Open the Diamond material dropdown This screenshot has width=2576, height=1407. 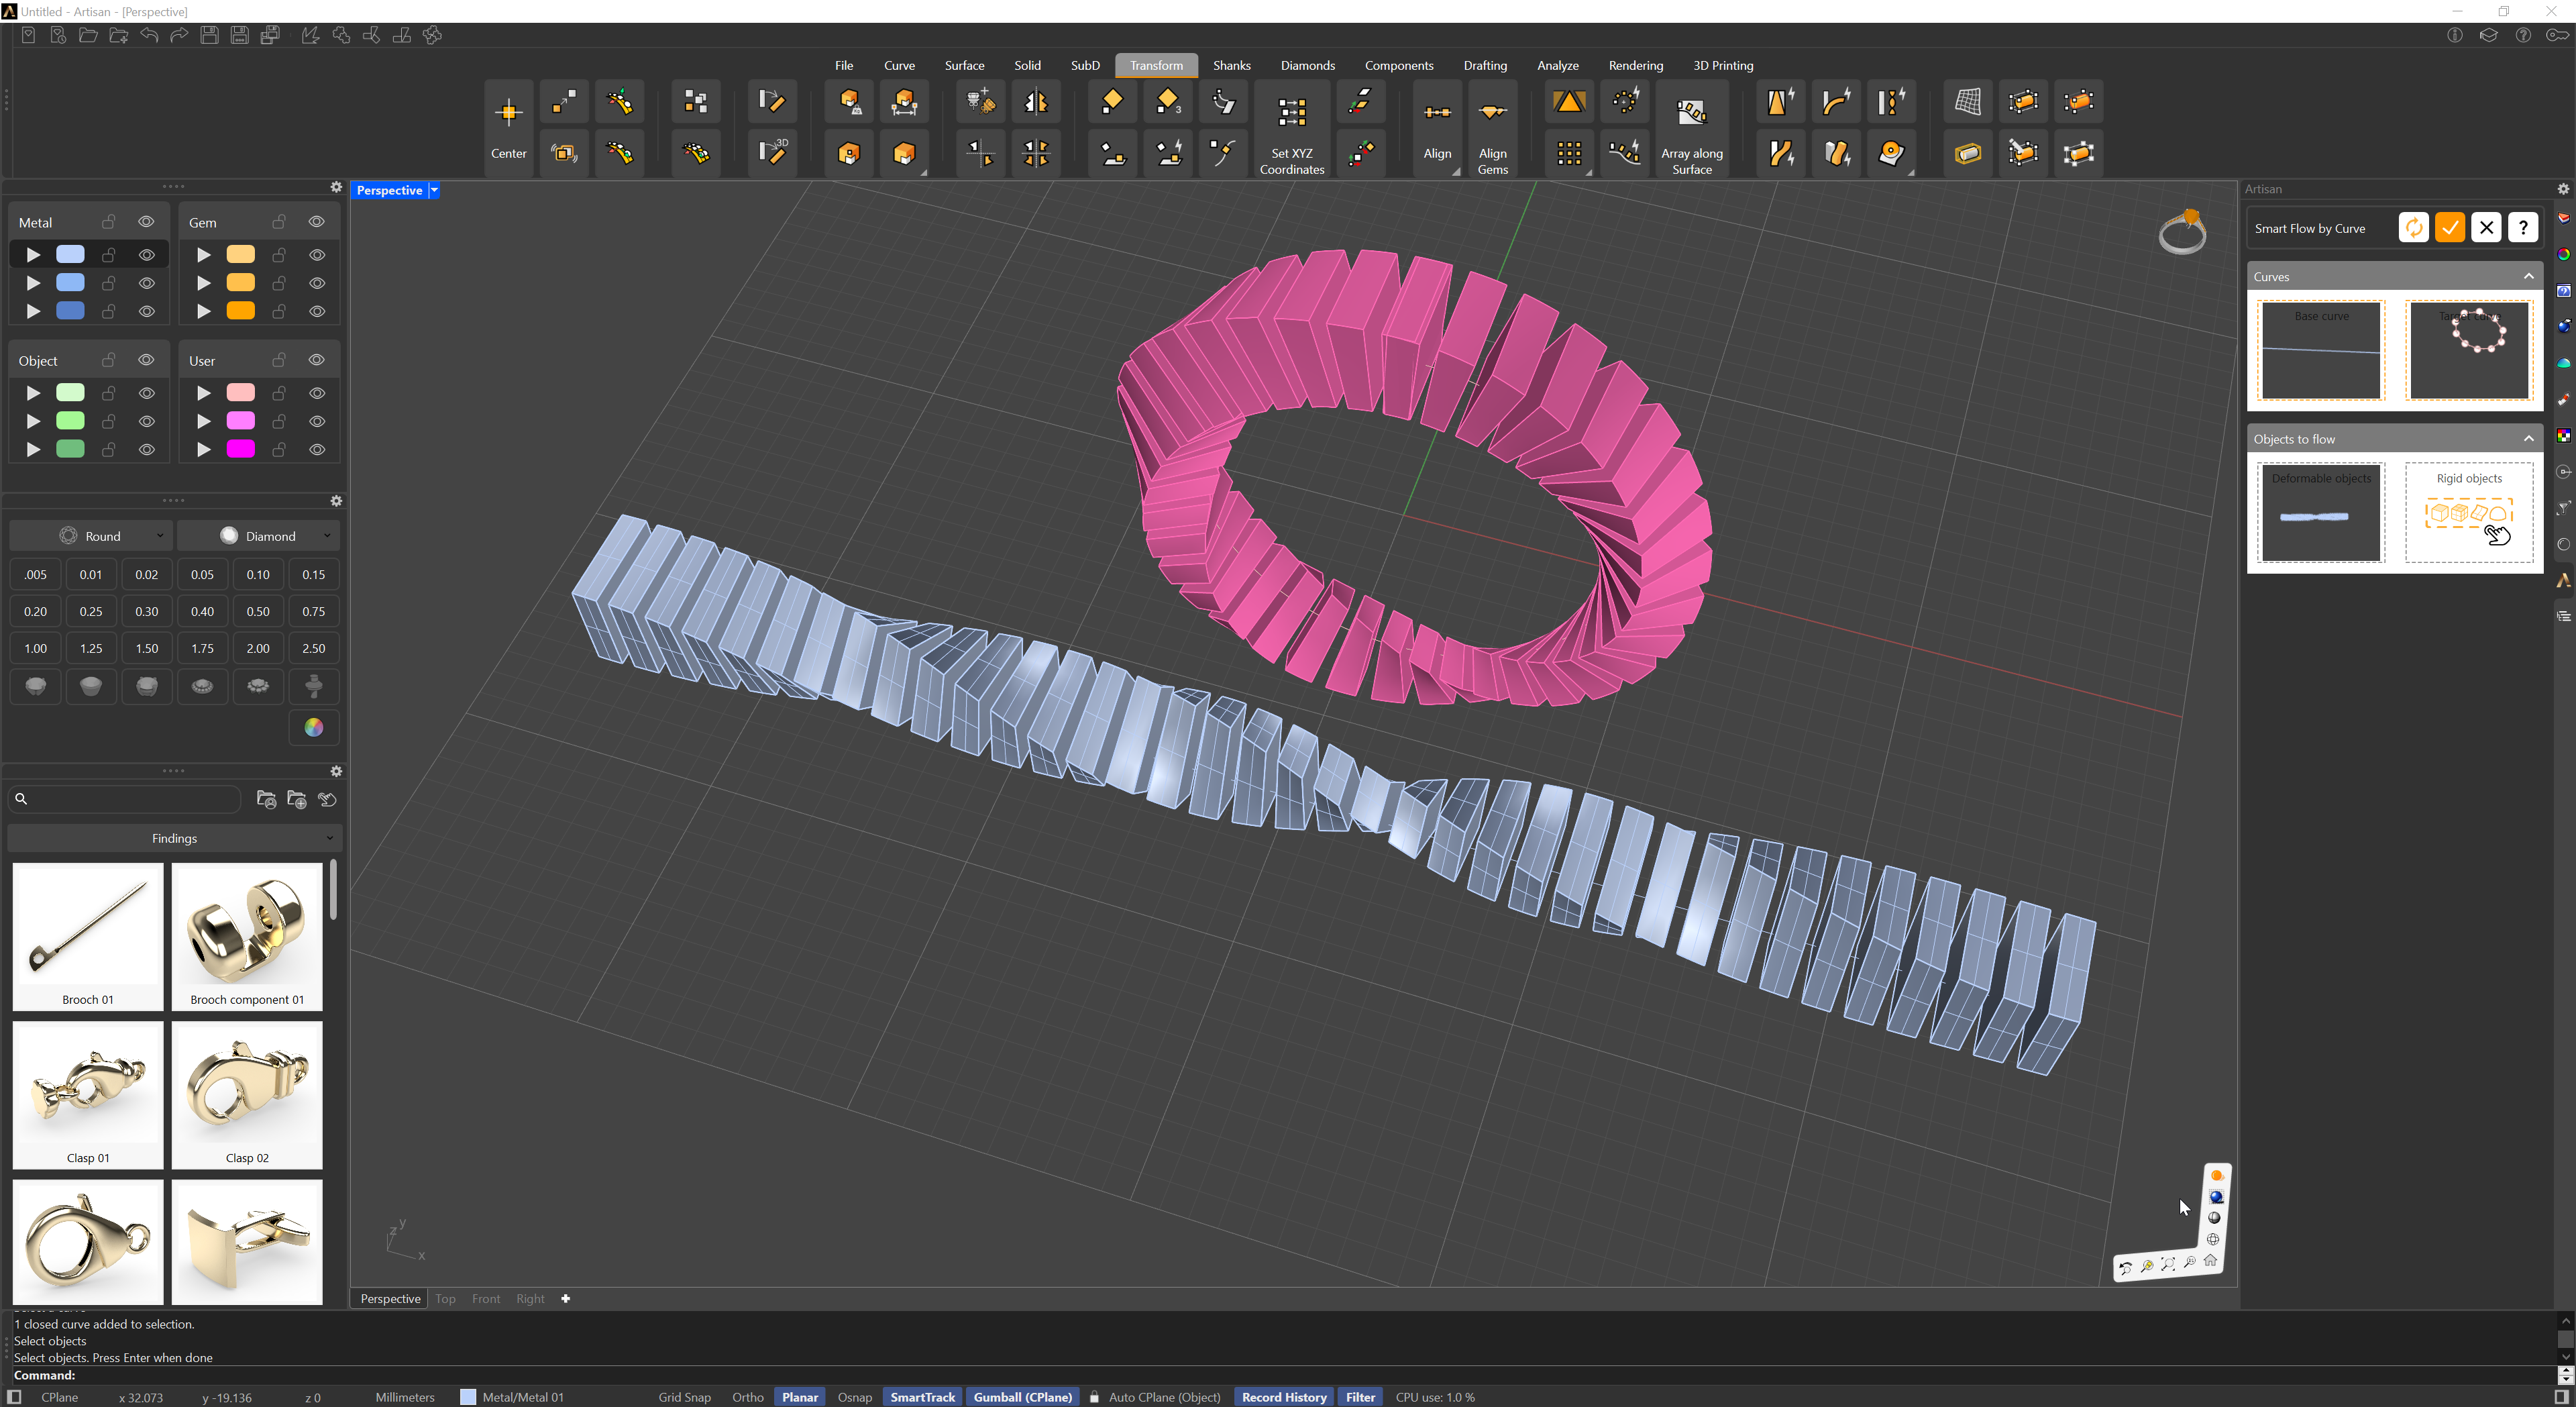tap(258, 536)
